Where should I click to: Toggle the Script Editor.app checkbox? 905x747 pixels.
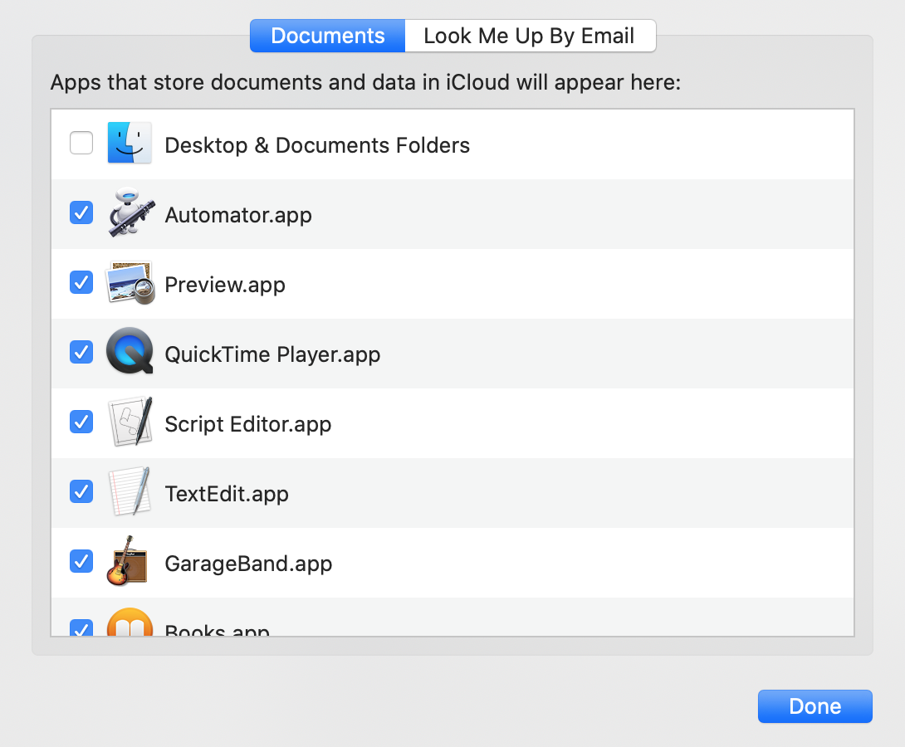point(81,422)
